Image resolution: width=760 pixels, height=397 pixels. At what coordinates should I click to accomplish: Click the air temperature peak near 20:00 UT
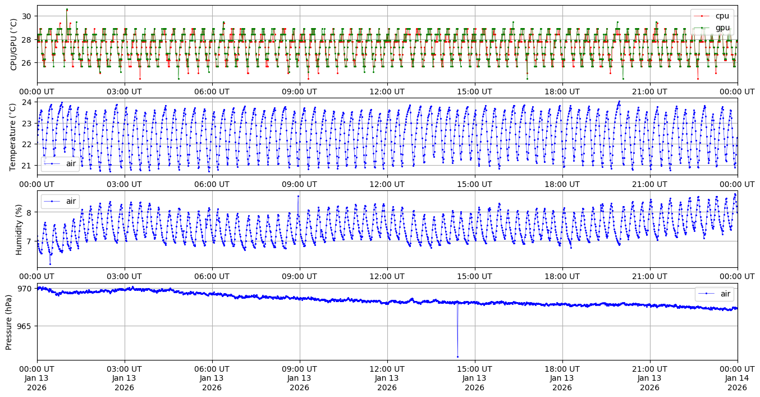click(619, 102)
